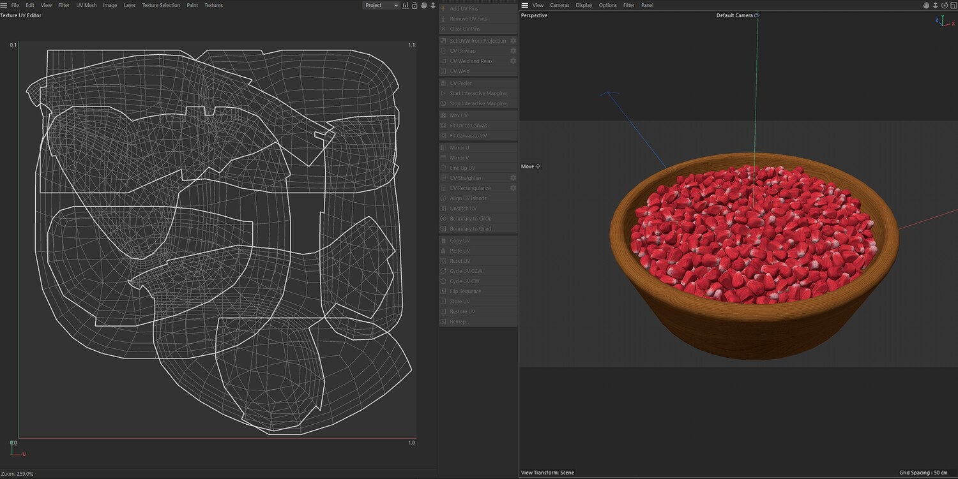Click the Remove UV Pins button

coord(478,18)
